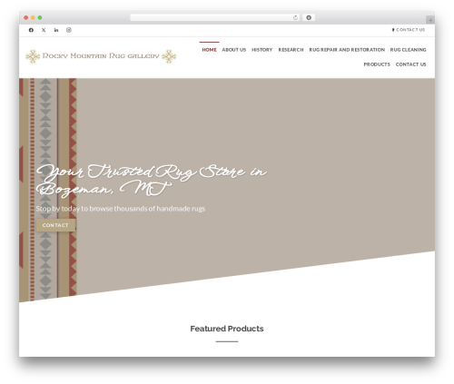Open Rug Repair and Restoration menu item
Viewport: 454px width, 384px height.
(x=347, y=50)
